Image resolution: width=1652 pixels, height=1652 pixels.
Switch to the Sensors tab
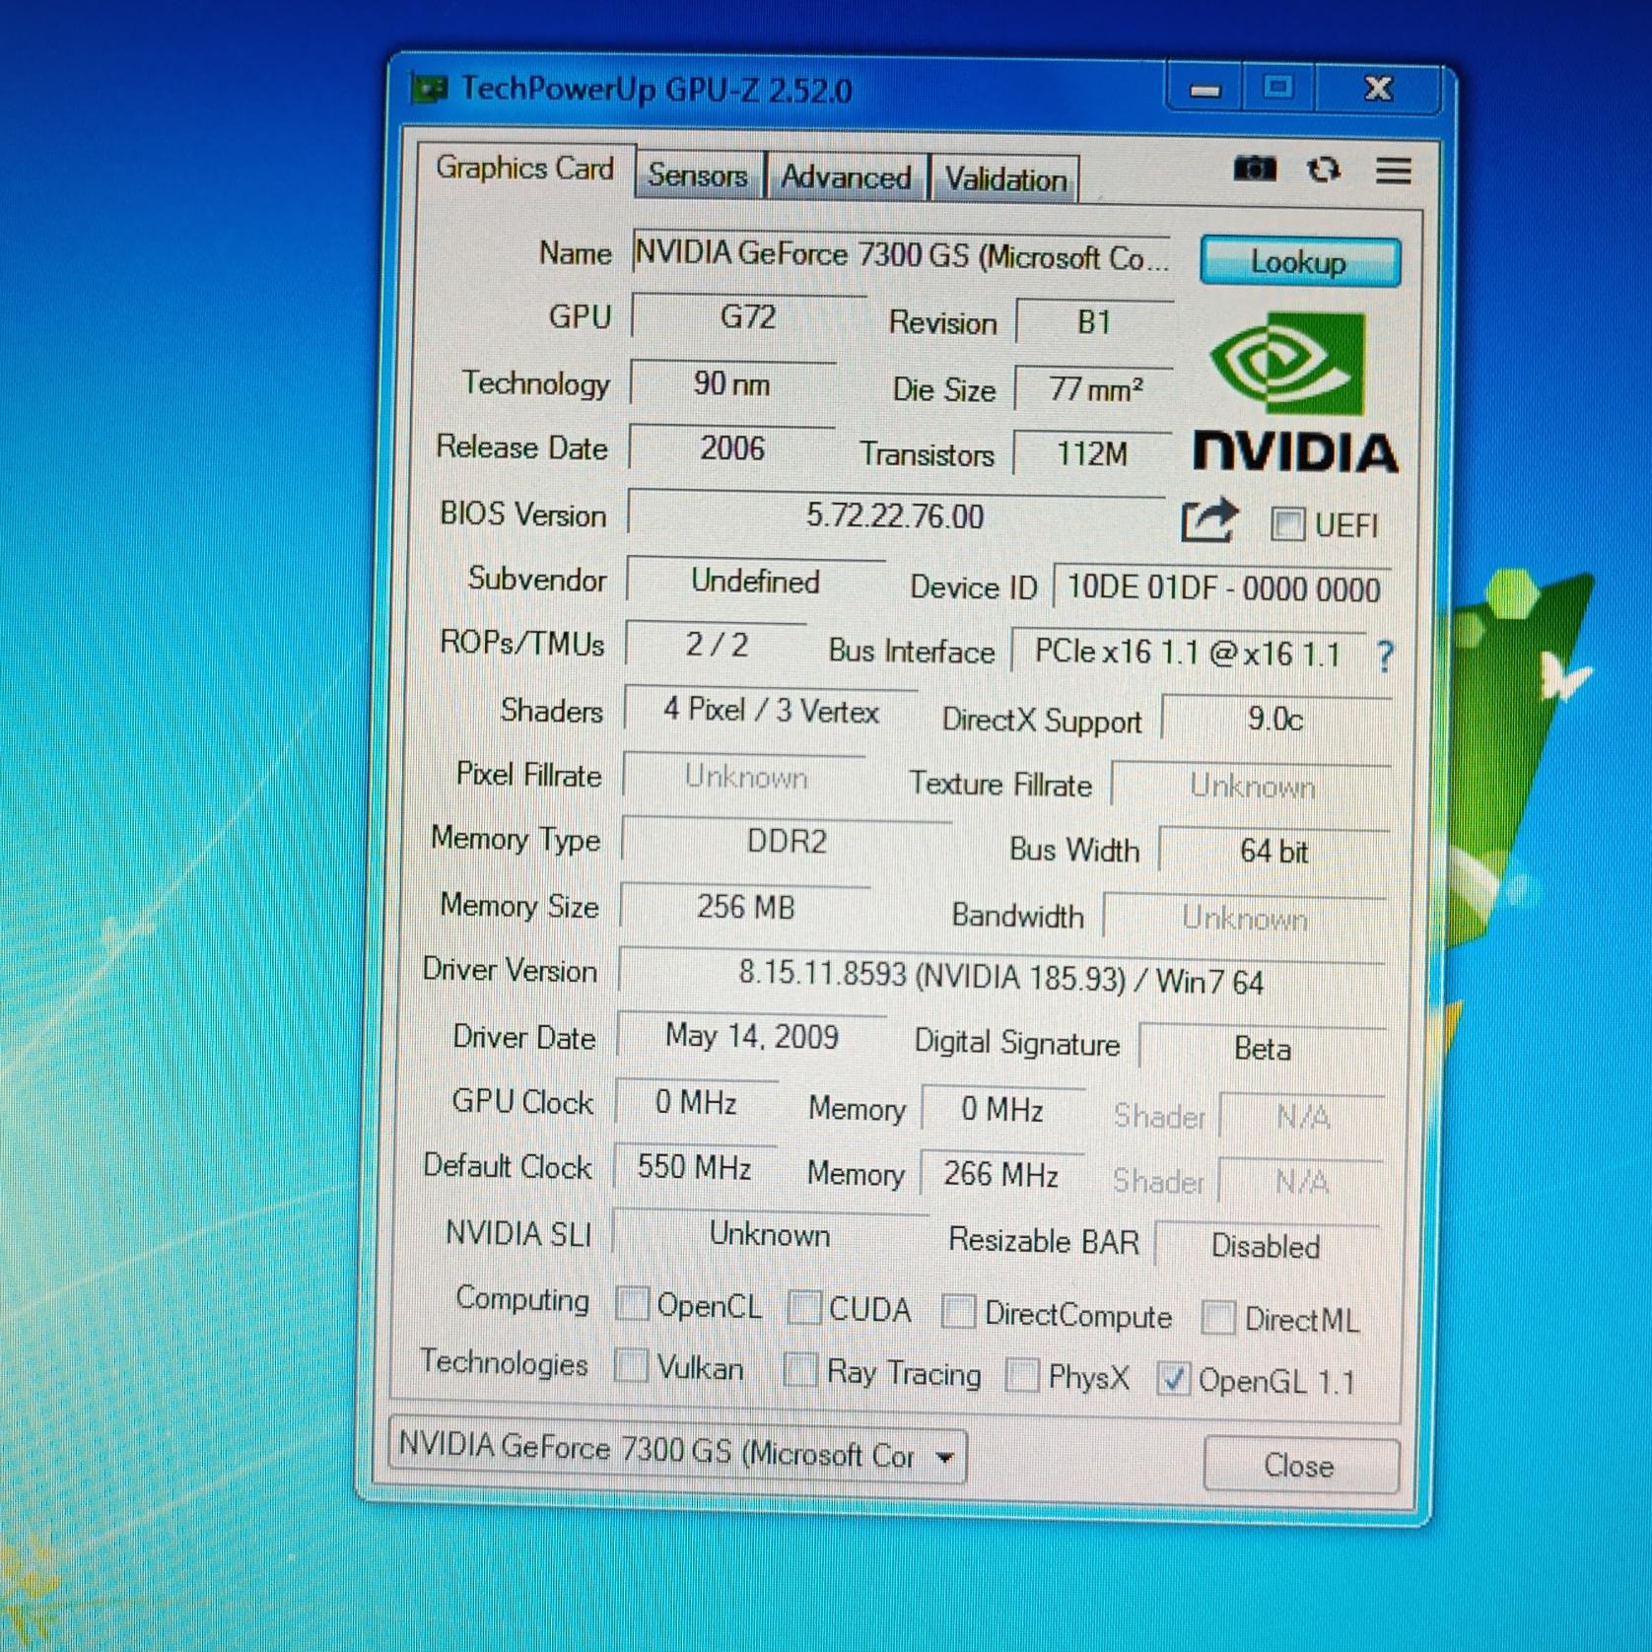(698, 176)
